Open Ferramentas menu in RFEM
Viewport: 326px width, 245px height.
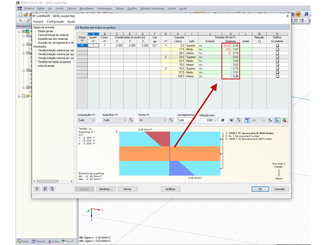[105, 9]
